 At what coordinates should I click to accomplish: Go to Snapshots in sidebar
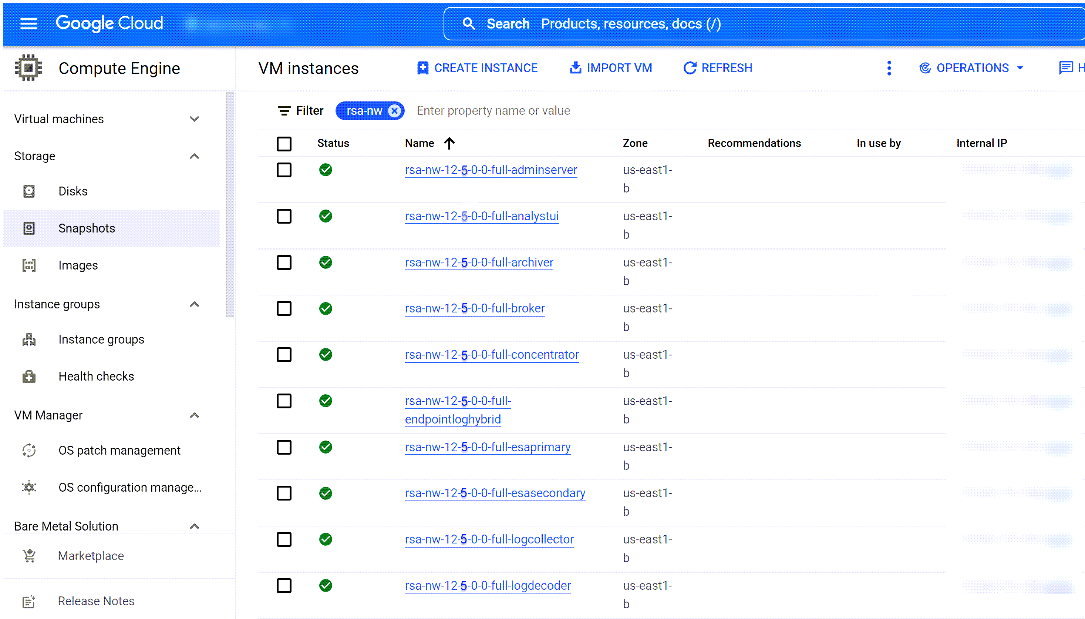point(87,228)
